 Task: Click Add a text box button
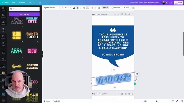point(24,14)
